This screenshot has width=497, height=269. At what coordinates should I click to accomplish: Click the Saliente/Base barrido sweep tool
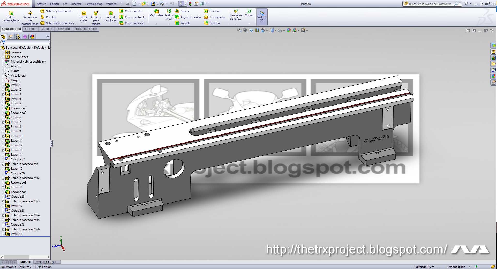click(57, 11)
